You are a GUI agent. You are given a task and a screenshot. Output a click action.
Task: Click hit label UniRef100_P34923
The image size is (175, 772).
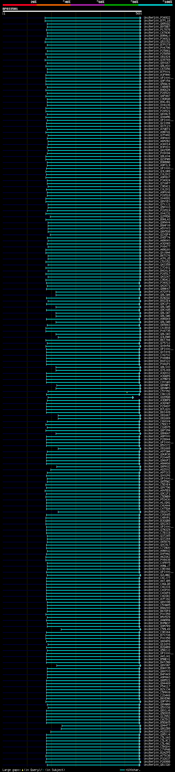click(157, 283)
